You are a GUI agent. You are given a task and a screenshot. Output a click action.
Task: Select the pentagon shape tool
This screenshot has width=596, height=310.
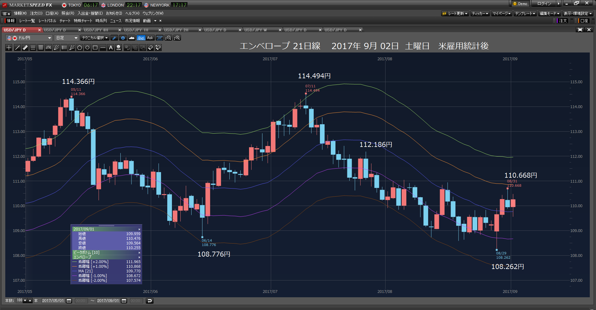pyautogui.click(x=80, y=48)
